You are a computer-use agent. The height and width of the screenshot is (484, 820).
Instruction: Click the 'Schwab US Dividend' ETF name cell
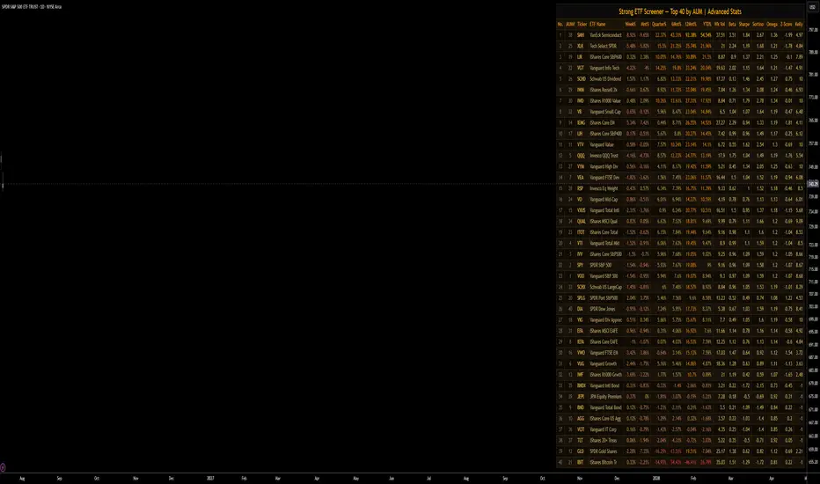[605, 79]
